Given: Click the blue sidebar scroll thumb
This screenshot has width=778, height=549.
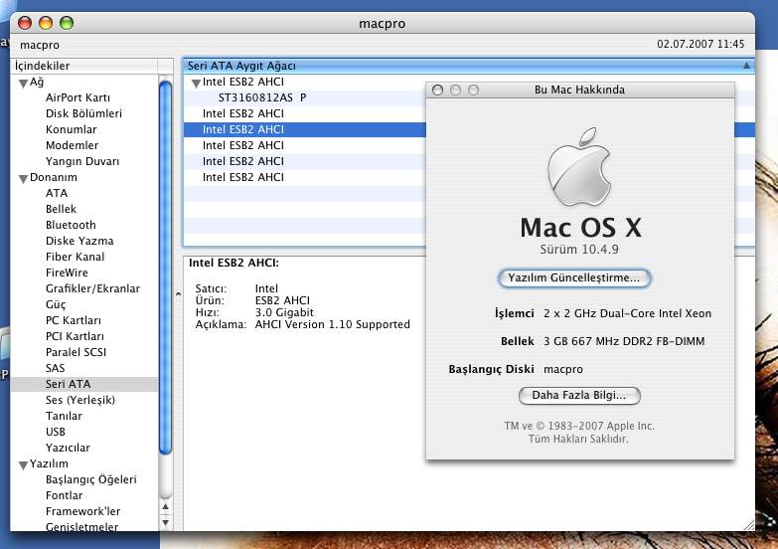Looking at the screenshot, I should pos(166,268).
